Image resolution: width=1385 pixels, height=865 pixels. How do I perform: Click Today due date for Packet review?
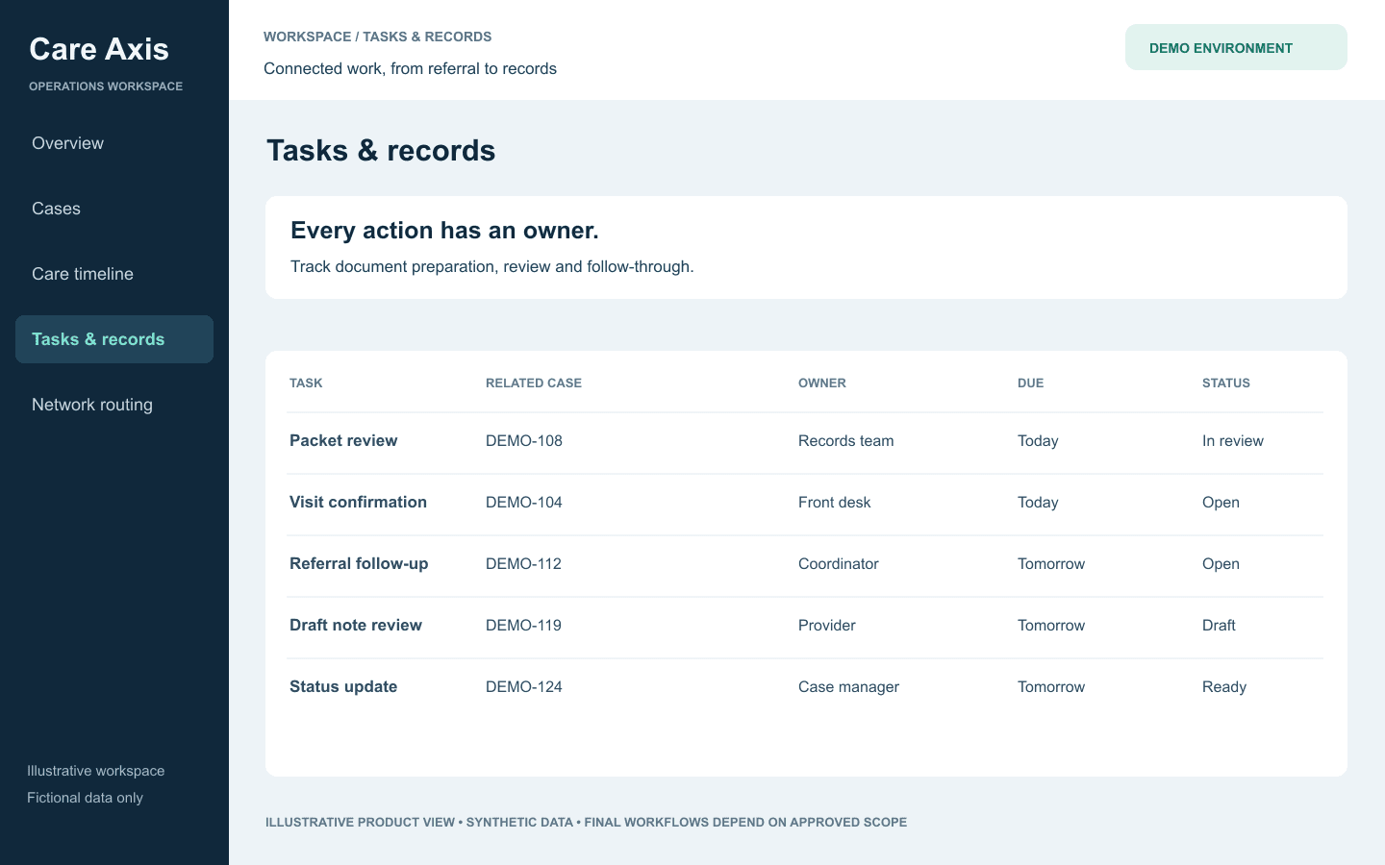(1038, 440)
